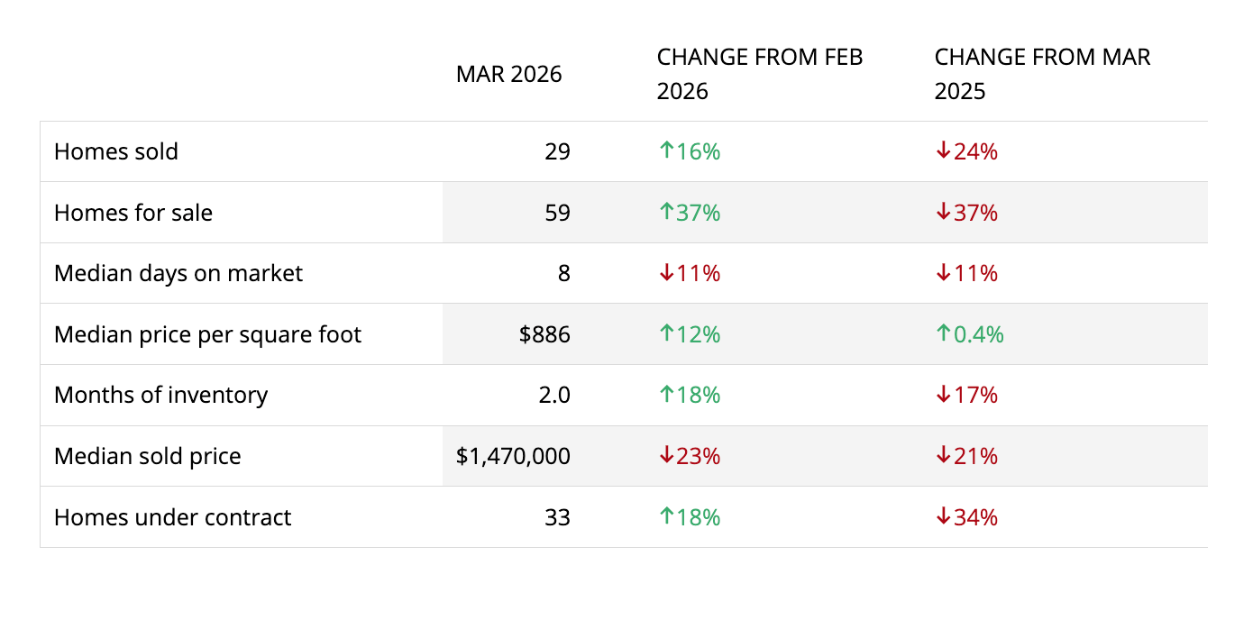Screen dimensions: 1253x620
Task: Click the green up arrow beside 12%
Action: 667,334
